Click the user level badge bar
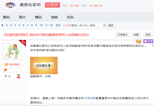Image resolution: width=154 pixels, height=106 pixels. pyautogui.click(x=12, y=70)
